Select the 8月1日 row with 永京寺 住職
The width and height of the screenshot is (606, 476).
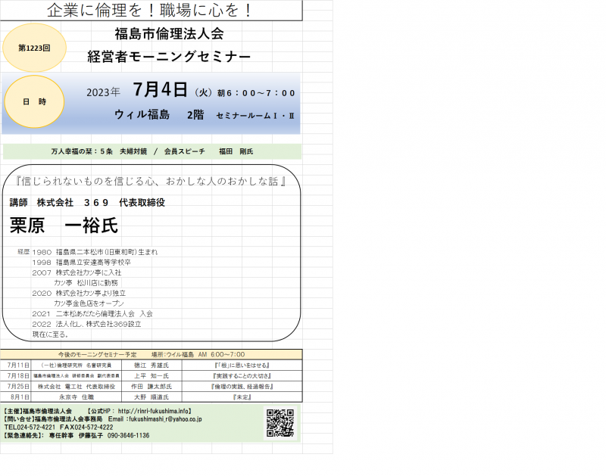tap(151, 397)
